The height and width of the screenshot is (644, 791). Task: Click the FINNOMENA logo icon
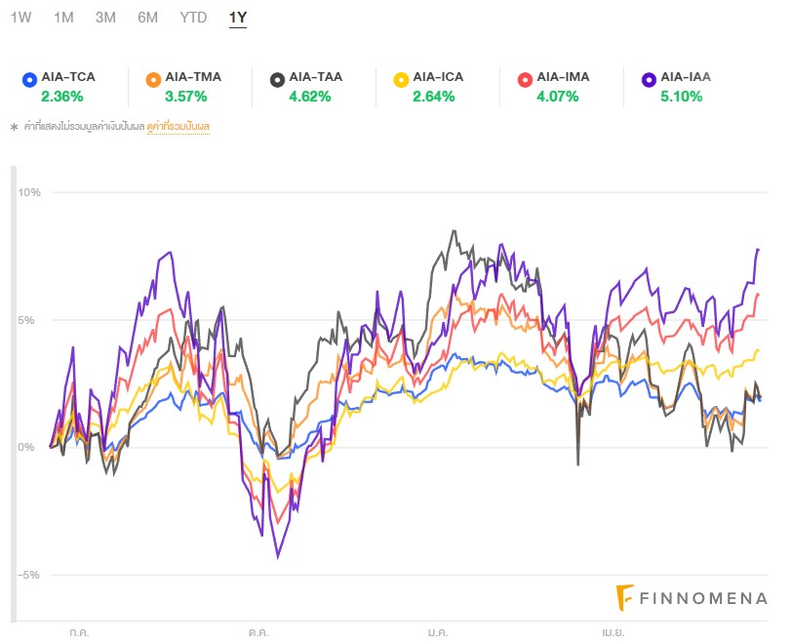625,597
